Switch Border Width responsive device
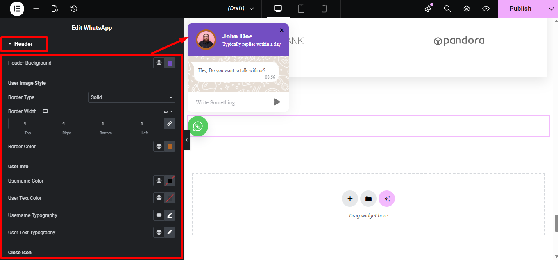 45,111
